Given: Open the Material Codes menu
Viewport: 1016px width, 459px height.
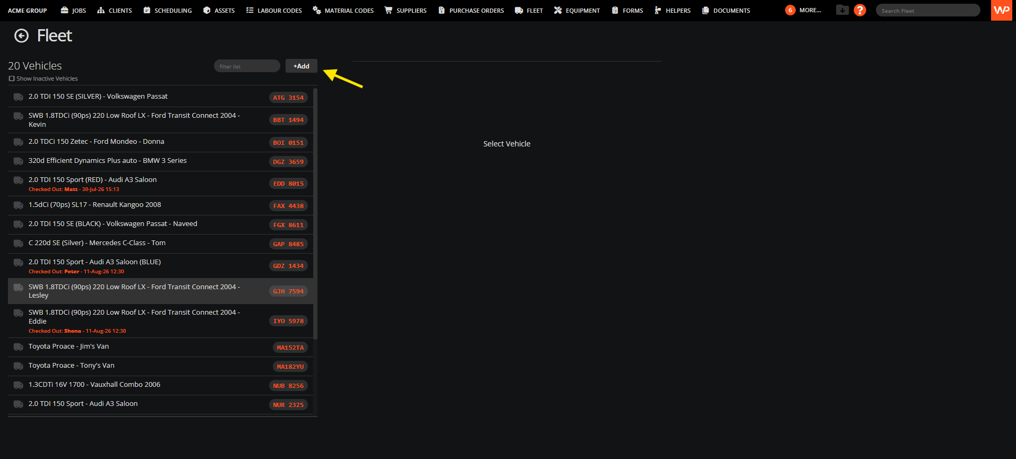Looking at the screenshot, I should (343, 11).
